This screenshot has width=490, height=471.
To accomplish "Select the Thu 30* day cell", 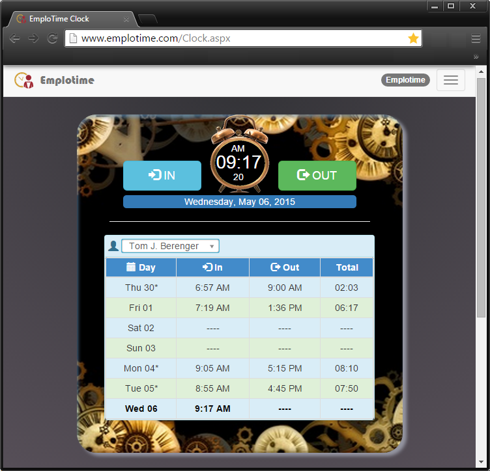I will (x=141, y=288).
